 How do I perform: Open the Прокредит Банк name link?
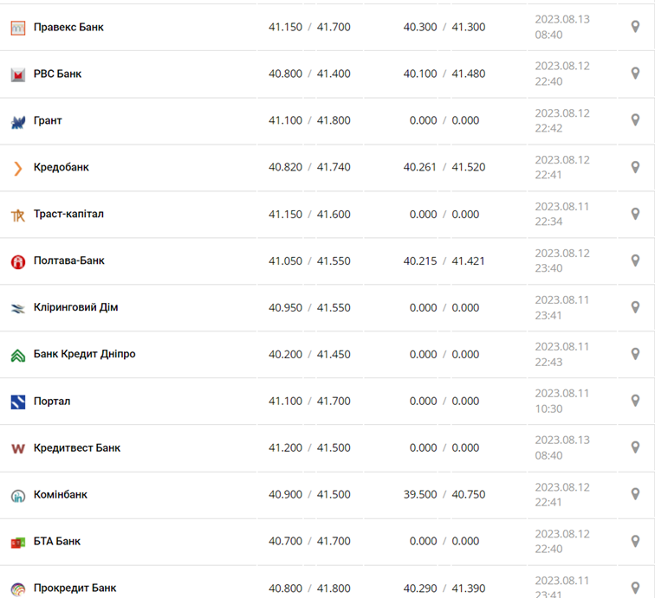[x=75, y=588]
